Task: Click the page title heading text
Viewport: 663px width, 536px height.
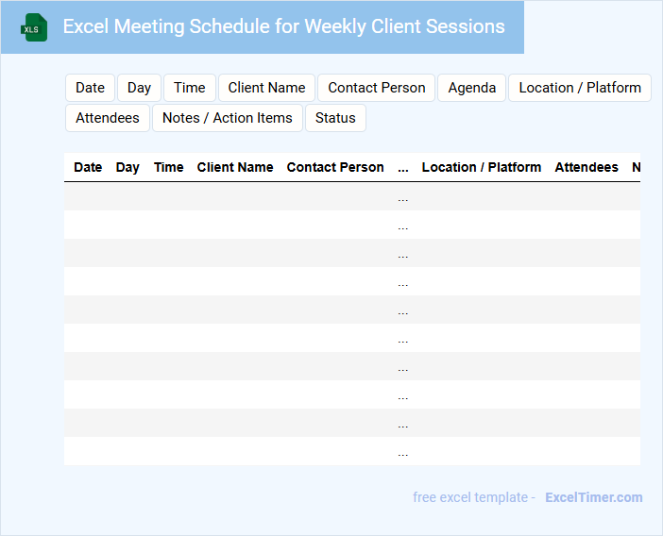Action: (x=283, y=26)
